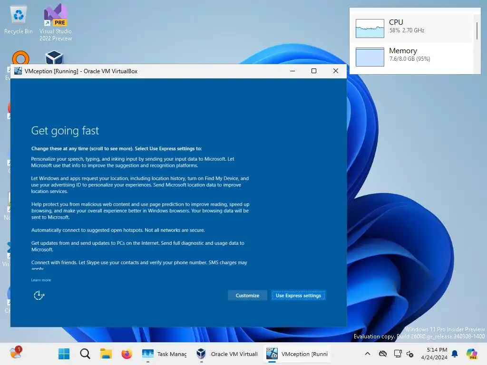Select the CPU performance graph
Screen dimensions: 487x365
point(370,28)
